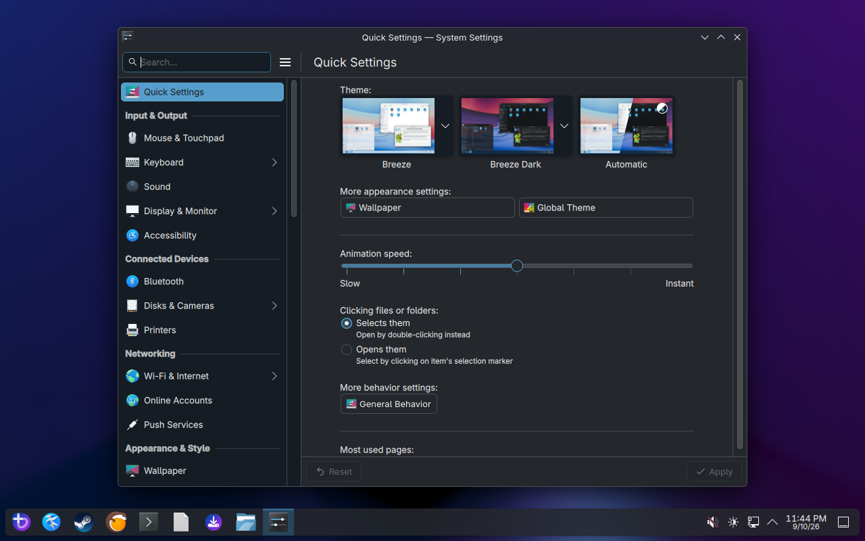Open Wallpaper appearance settings button
This screenshot has width=865, height=541.
(428, 208)
